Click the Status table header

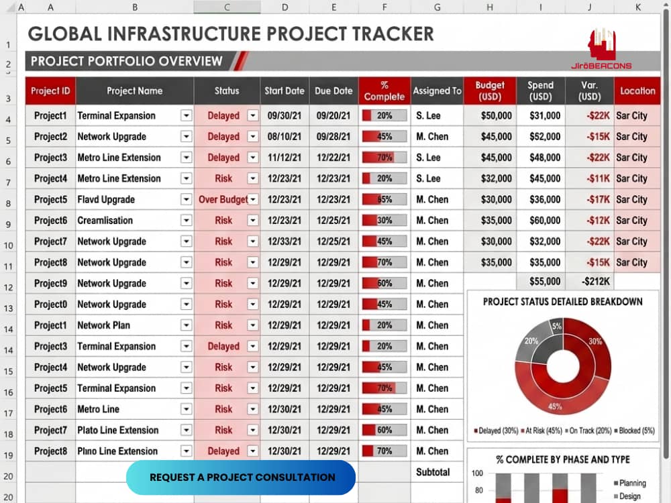[x=227, y=91]
